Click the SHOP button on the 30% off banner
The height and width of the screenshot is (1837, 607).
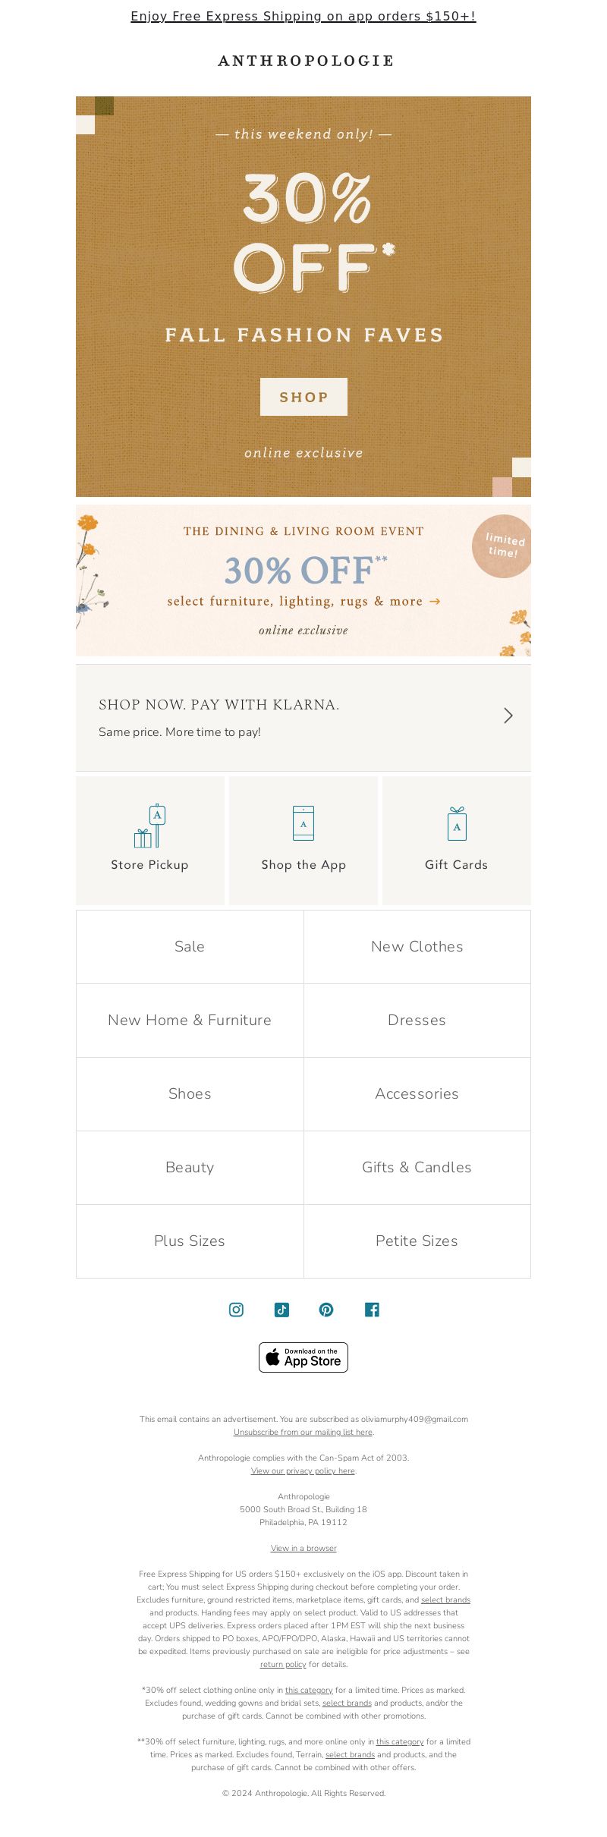tap(303, 397)
